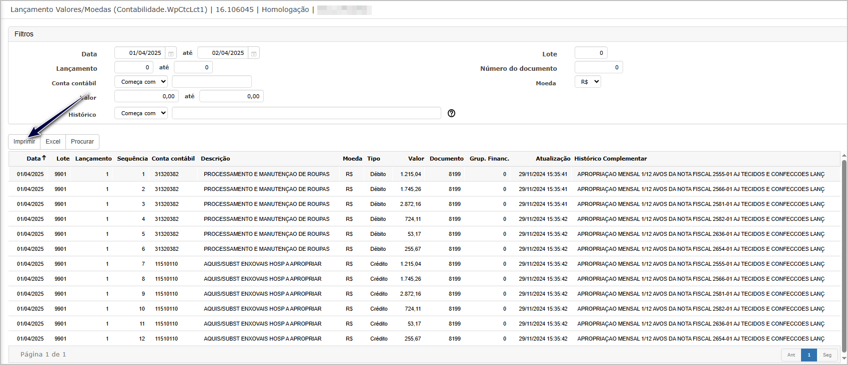The height and width of the screenshot is (365, 848).
Task: Click sequência cell 10
Action: (142, 309)
